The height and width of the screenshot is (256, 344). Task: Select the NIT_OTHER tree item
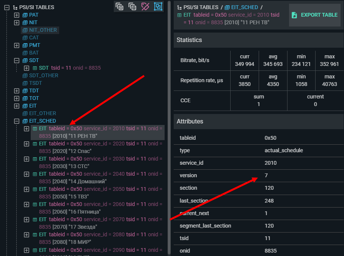pos(42,30)
